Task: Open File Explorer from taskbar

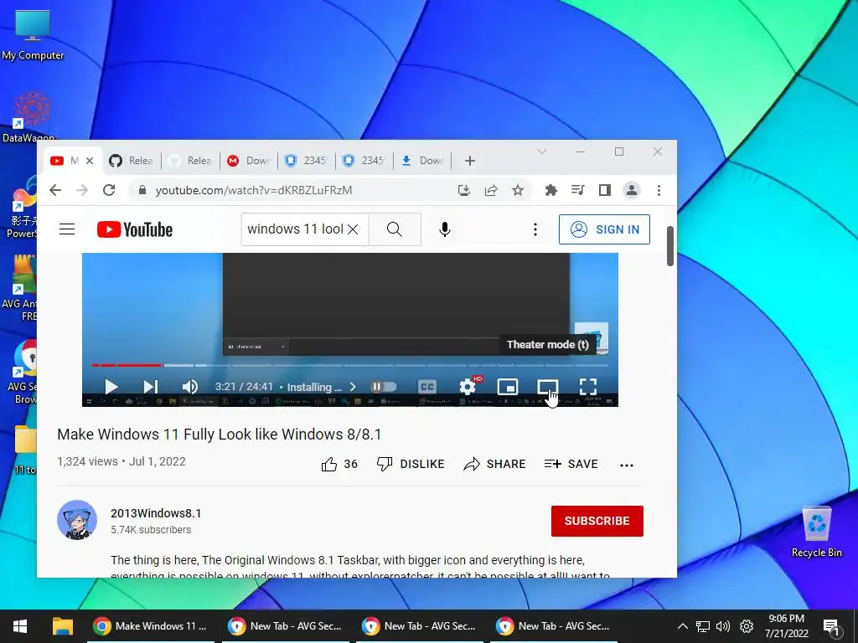Action: pos(62,626)
